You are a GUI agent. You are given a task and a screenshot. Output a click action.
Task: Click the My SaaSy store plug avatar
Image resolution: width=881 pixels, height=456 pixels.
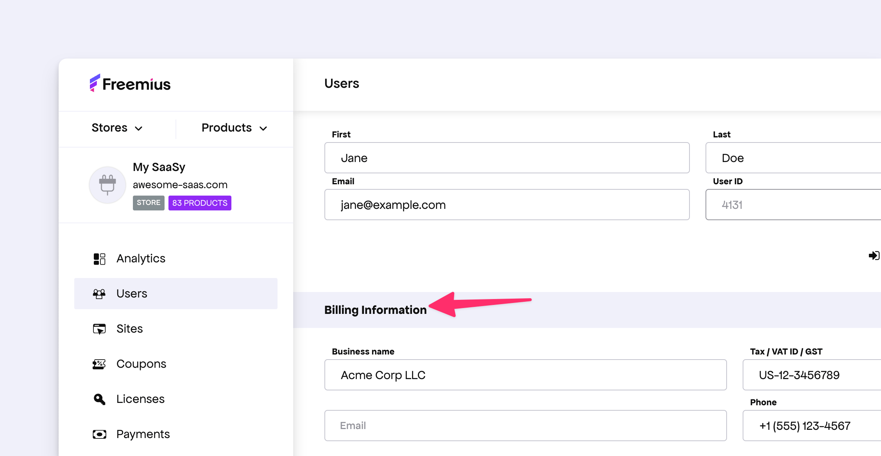click(x=107, y=185)
